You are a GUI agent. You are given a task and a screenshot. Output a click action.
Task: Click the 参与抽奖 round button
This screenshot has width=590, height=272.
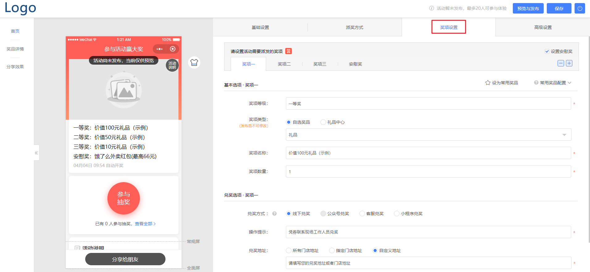click(123, 198)
